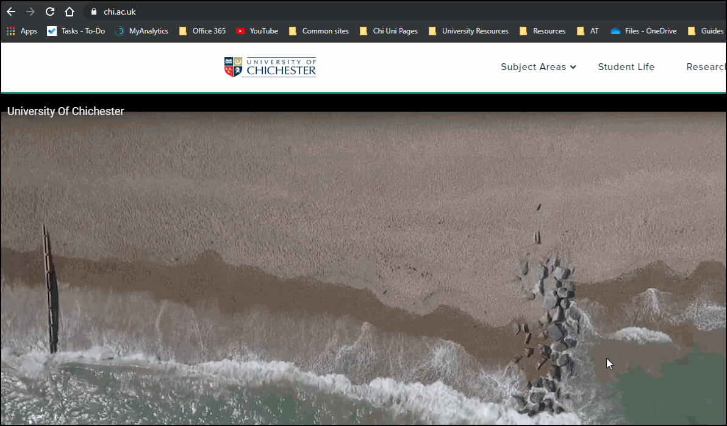
Task: Expand the Subject Areas menu
Action: (539, 67)
